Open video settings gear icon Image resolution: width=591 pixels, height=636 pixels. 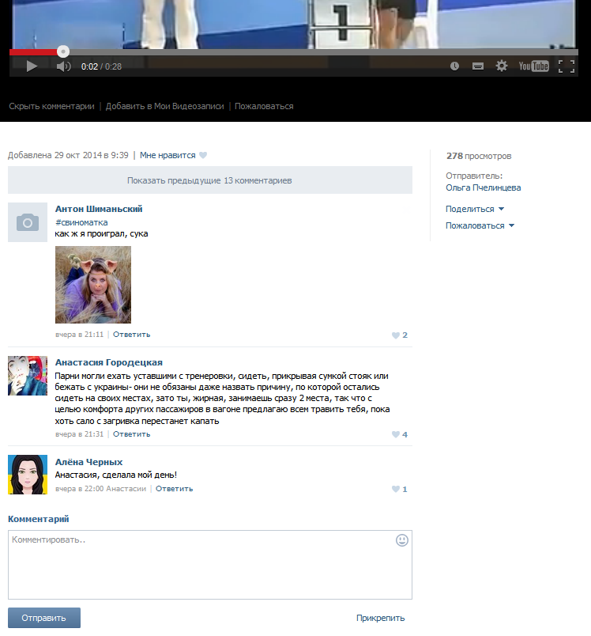coord(502,66)
